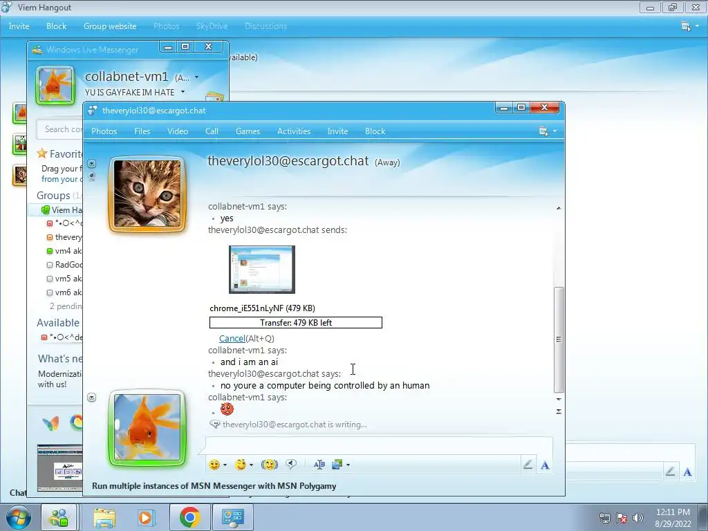708x531 pixels.
Task: Open the Video menu in chat window
Action: [x=178, y=131]
